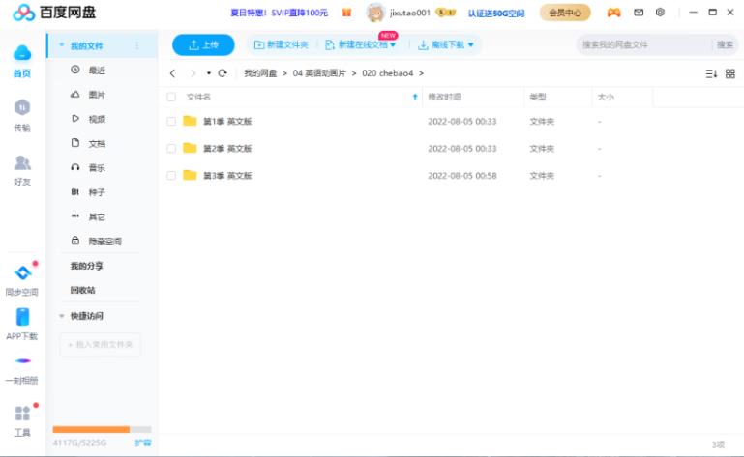Click the SVIP直降100元 promo link
Image resolution: width=744 pixels, height=457 pixels.
pyautogui.click(x=279, y=13)
